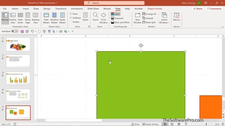Fit slide to current window in status bar

tap(223, 124)
